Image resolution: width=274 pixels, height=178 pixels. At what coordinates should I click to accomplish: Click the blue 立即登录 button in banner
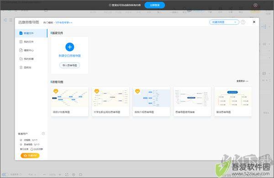point(155,5)
